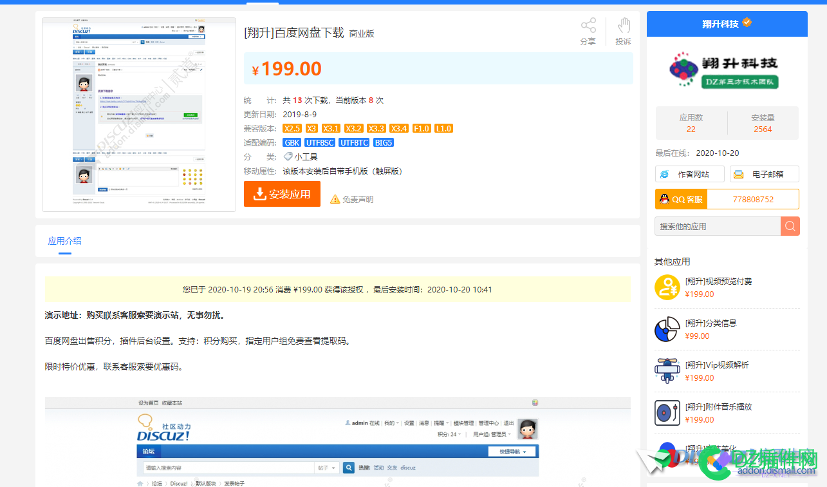Screen dimensions: 827x487
Task: Click the orange search magnifier button
Action: click(790, 226)
